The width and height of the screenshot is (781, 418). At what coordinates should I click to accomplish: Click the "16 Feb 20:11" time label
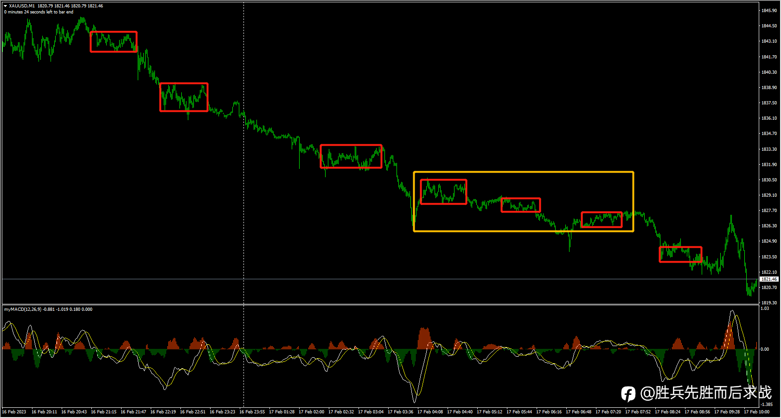pyautogui.click(x=44, y=412)
